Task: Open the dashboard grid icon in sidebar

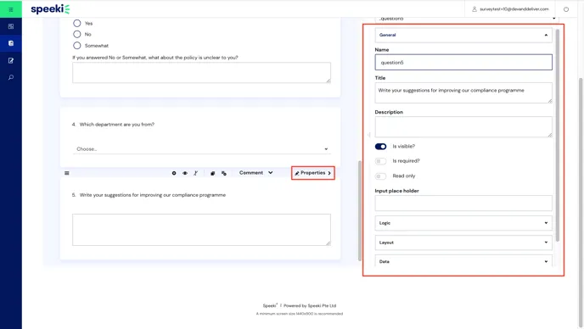Action: 11,26
